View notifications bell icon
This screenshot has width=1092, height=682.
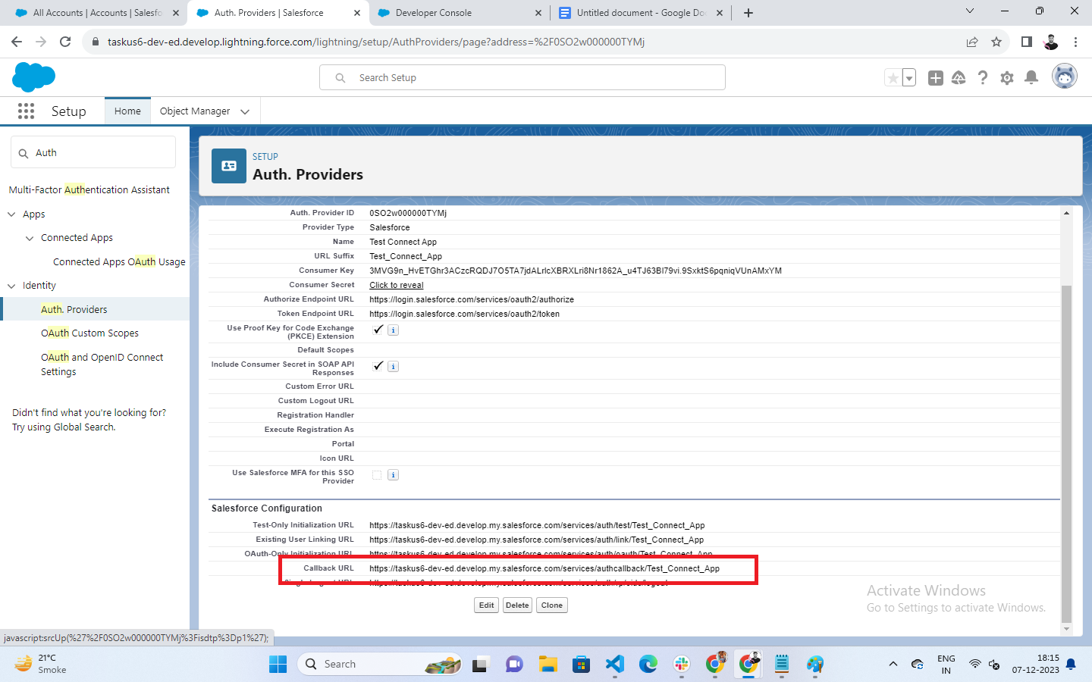pos(1031,78)
